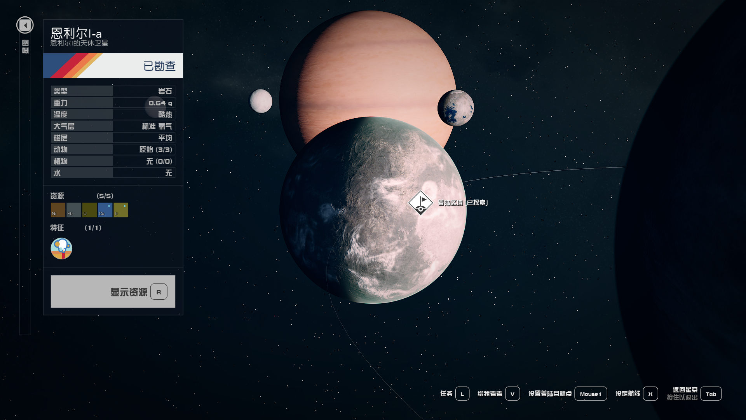Click the planet trait icon under 特征
This screenshot has height=420, width=746.
point(61,248)
